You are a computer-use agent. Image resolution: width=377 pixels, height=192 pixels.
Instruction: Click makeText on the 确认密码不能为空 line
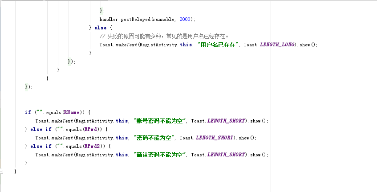coord(62,155)
